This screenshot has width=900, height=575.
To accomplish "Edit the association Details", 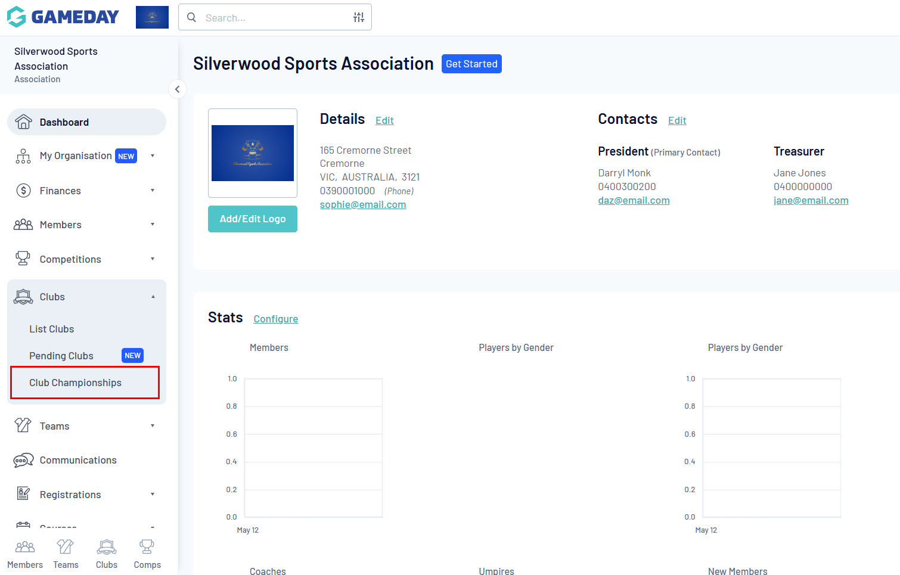I will click(x=384, y=120).
